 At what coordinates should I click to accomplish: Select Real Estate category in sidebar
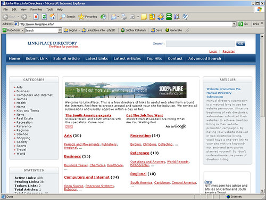[x=25, y=118]
